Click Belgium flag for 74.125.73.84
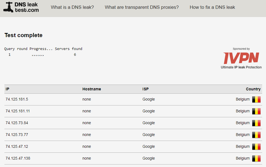The width and height of the screenshot is (266, 167). point(256,123)
